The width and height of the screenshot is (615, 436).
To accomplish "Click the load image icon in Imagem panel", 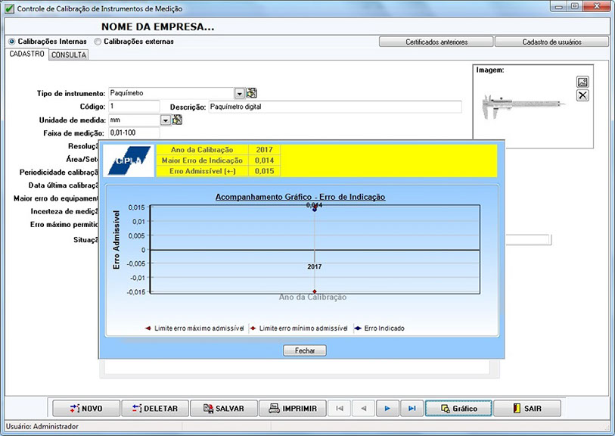I will pos(582,82).
